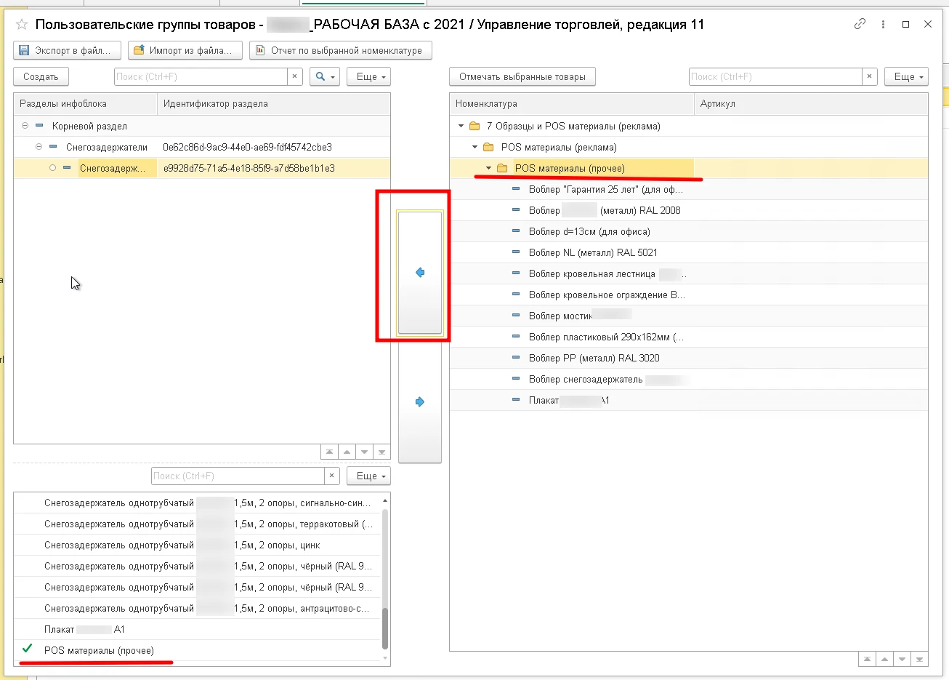
Task: Open Еще menu above bottom list
Action: [368, 476]
